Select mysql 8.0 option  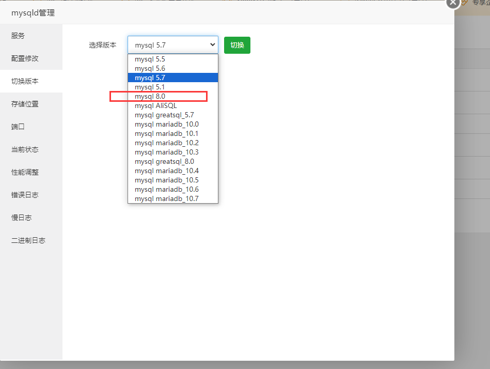tap(173, 96)
